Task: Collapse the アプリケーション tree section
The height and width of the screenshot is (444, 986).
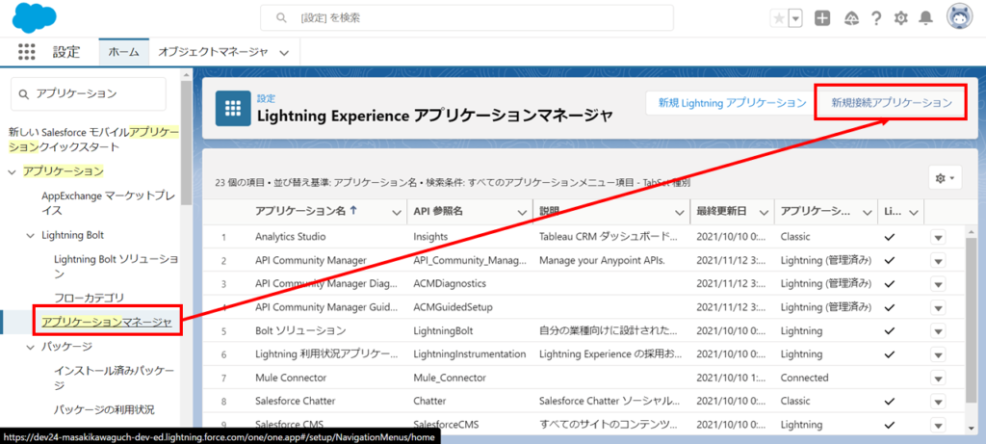Action: 13,171
